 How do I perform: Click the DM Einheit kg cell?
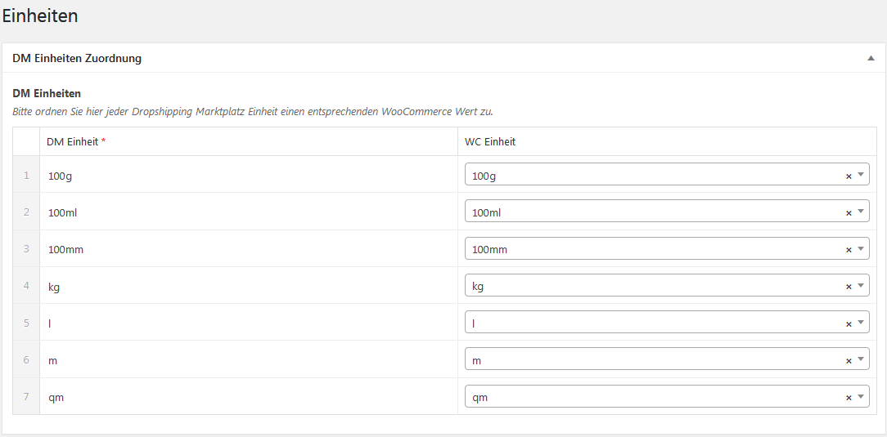tap(249, 285)
